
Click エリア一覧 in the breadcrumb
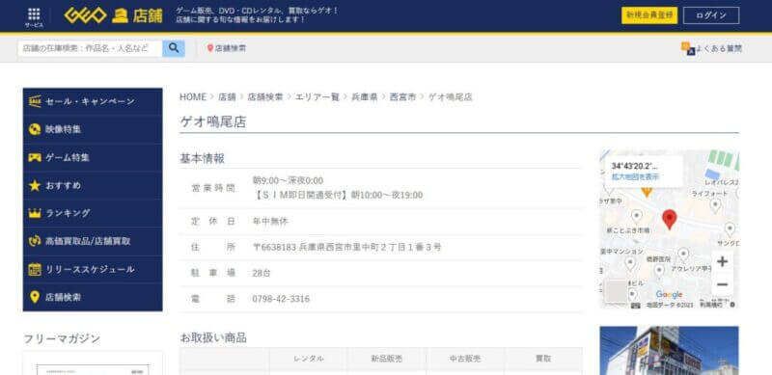[317, 97]
